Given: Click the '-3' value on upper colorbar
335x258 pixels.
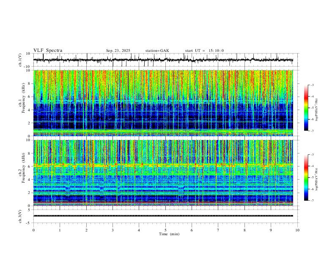Looking at the screenshot, I should point(312,85).
